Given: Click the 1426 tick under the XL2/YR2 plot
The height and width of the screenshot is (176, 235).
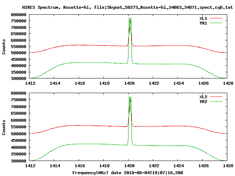Looking at the screenshot, I should (203, 166).
